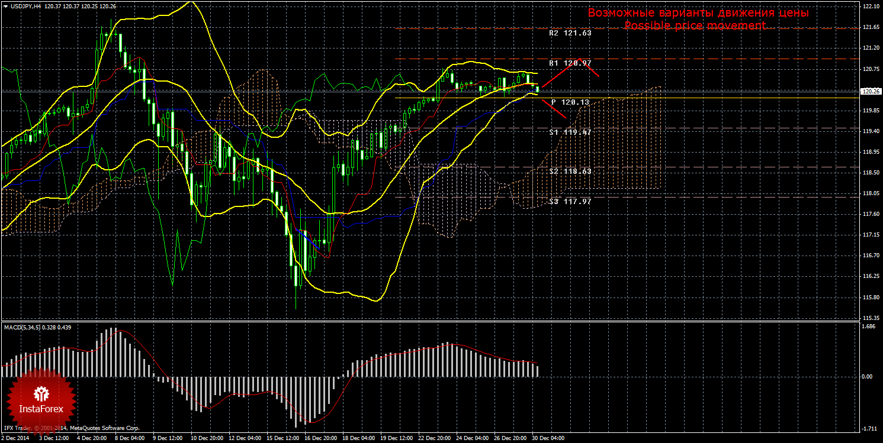Viewport: 883px width, 443px height.
Task: Click the 121.65 price scale value
Action: [871, 27]
